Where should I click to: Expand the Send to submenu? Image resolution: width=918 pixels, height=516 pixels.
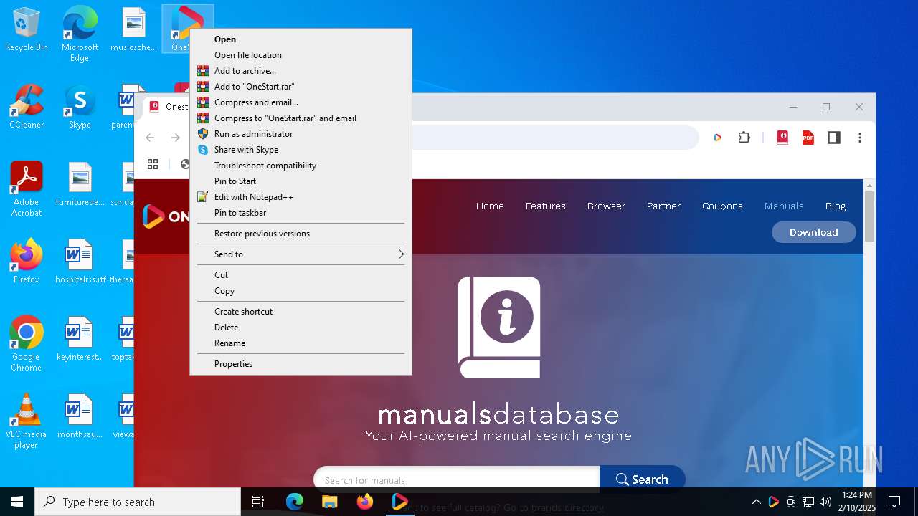pos(301,254)
